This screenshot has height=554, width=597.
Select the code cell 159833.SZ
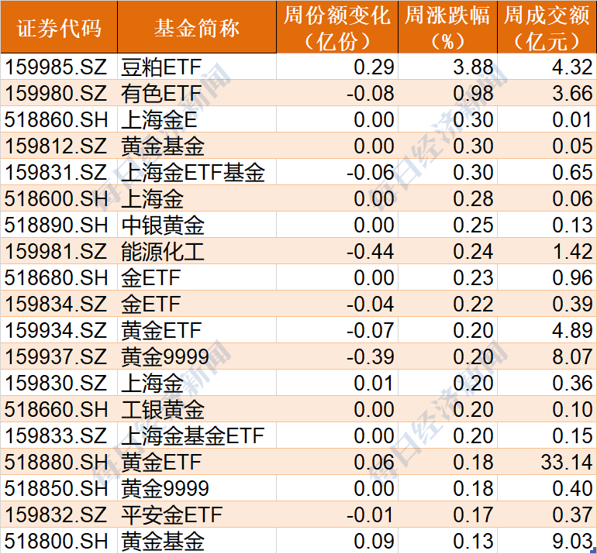click(59, 435)
